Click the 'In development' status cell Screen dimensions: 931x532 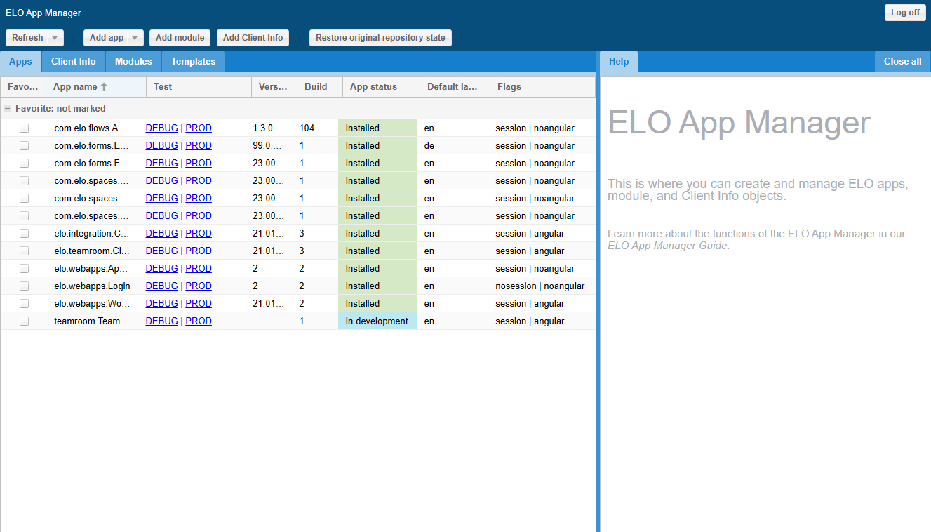[377, 321]
